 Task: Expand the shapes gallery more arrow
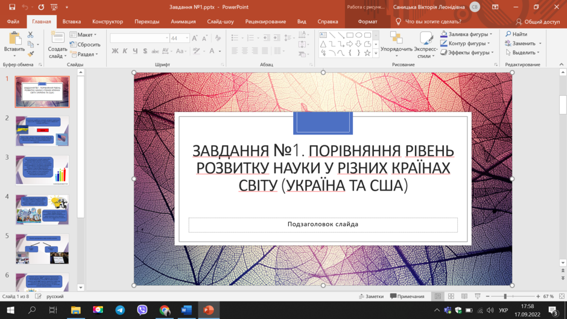pos(376,53)
